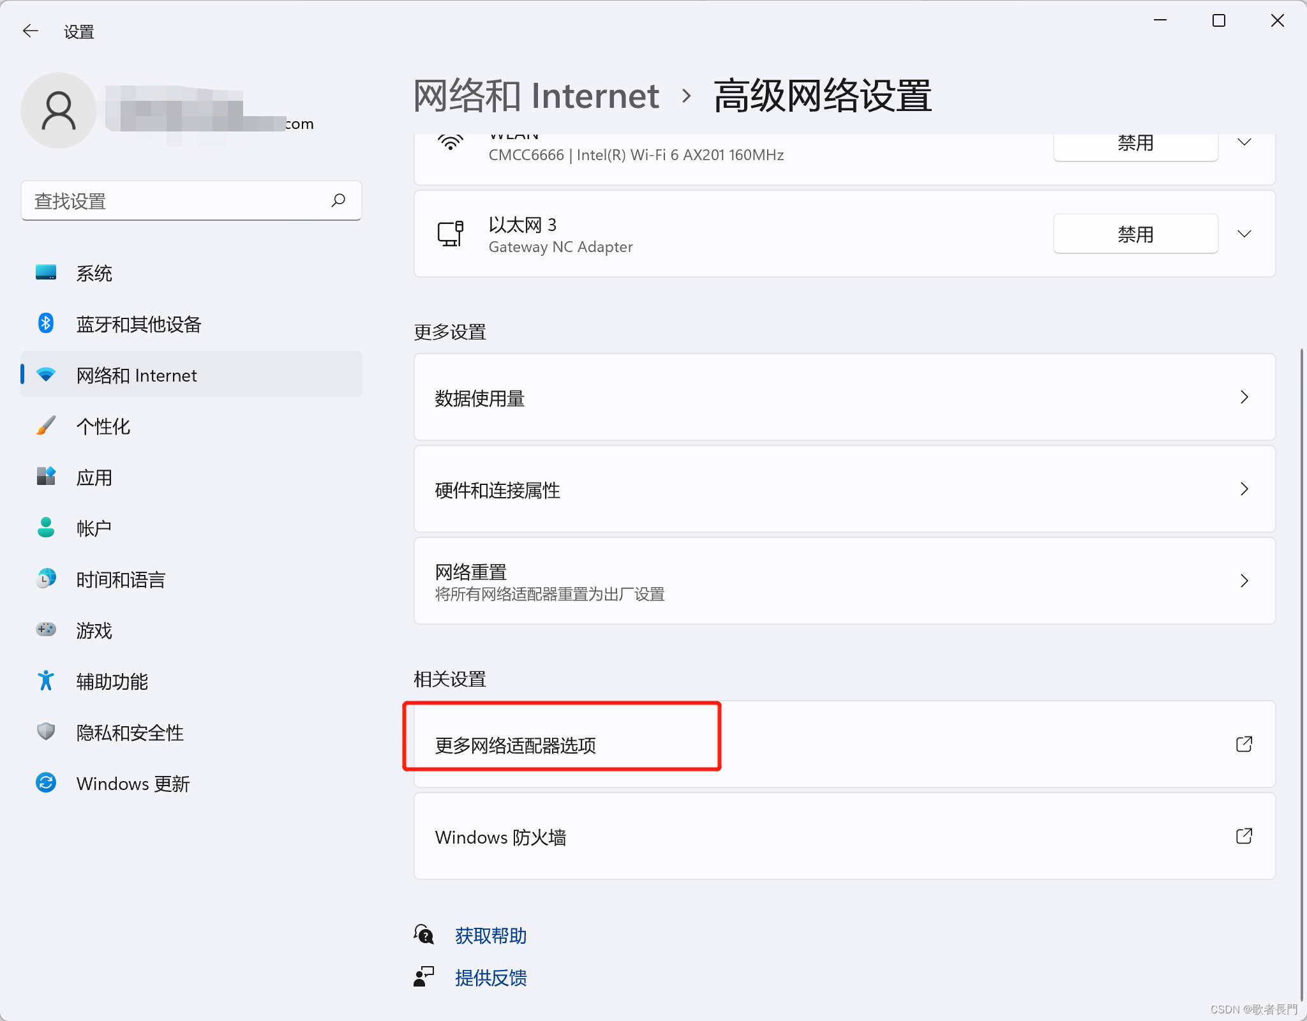The image size is (1307, 1021).
Task: Click the 获取帮助 link
Action: coord(490,935)
